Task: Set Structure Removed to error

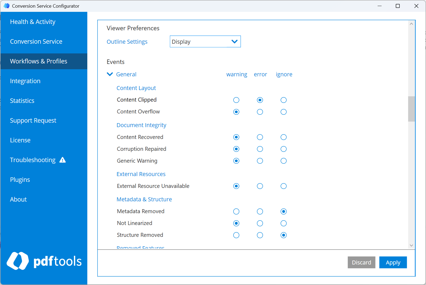Action: [260, 235]
